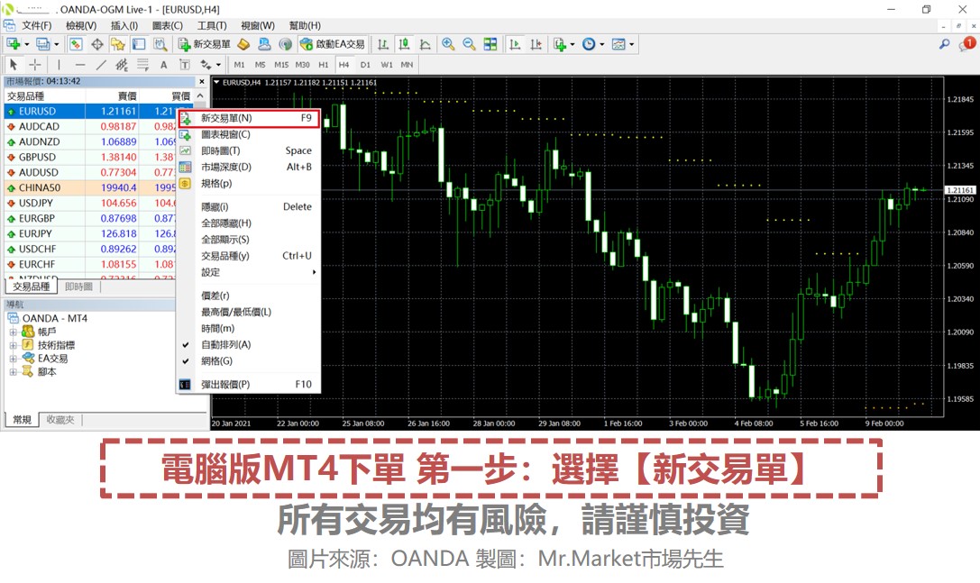The height and width of the screenshot is (583, 980).
Task: Open the 設定 submenu in context menu
Action: pos(250,272)
